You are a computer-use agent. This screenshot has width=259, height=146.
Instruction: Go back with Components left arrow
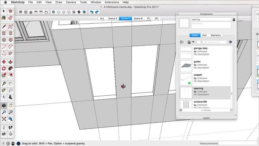tap(181, 110)
